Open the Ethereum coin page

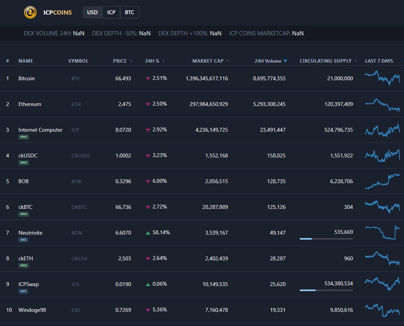pyautogui.click(x=30, y=104)
